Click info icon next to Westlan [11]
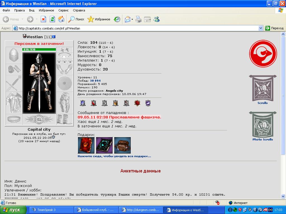 point(54,37)
